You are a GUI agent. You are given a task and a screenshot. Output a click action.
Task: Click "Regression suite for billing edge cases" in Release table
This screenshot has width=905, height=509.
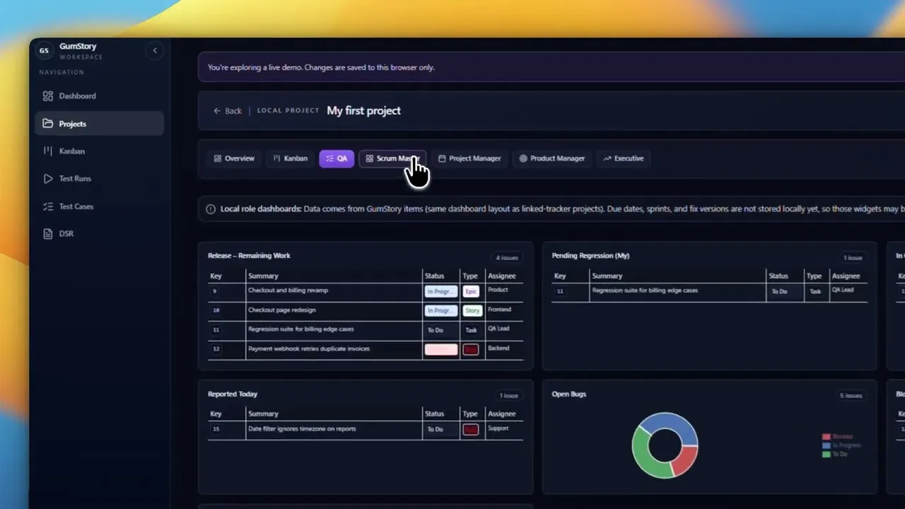point(300,329)
